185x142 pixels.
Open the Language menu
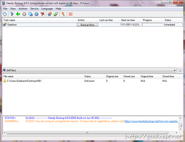point(47,9)
